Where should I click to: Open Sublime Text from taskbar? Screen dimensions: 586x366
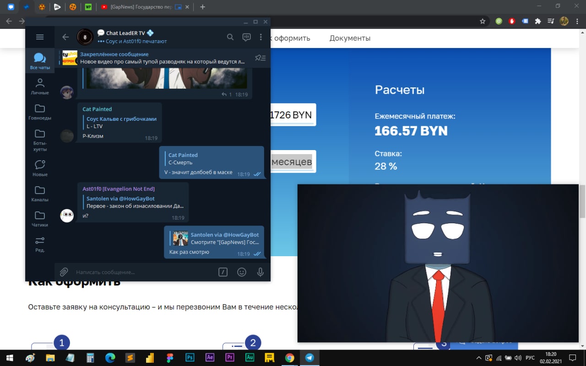130,358
